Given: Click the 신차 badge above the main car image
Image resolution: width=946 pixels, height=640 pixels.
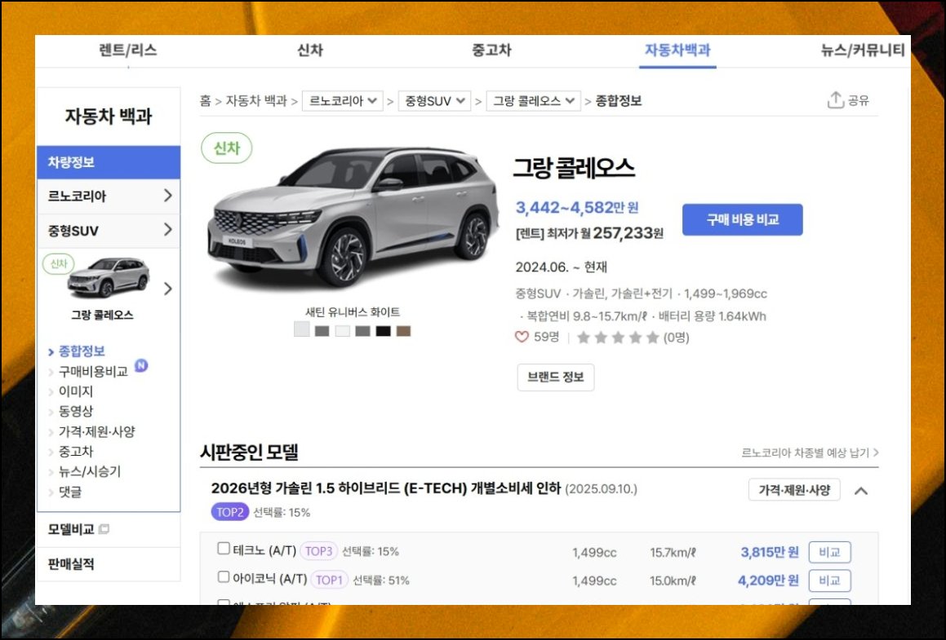Looking at the screenshot, I should coord(227,148).
